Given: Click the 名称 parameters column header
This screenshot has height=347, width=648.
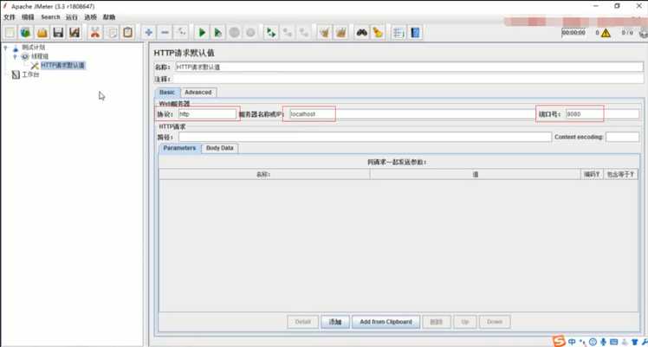Looking at the screenshot, I should click(x=263, y=175).
